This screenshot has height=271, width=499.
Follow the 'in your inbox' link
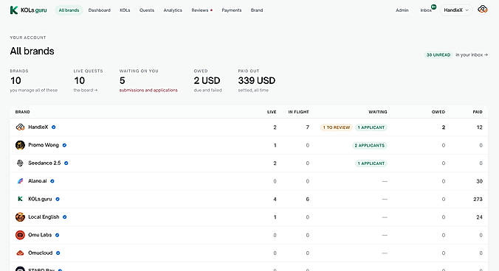[472, 55]
